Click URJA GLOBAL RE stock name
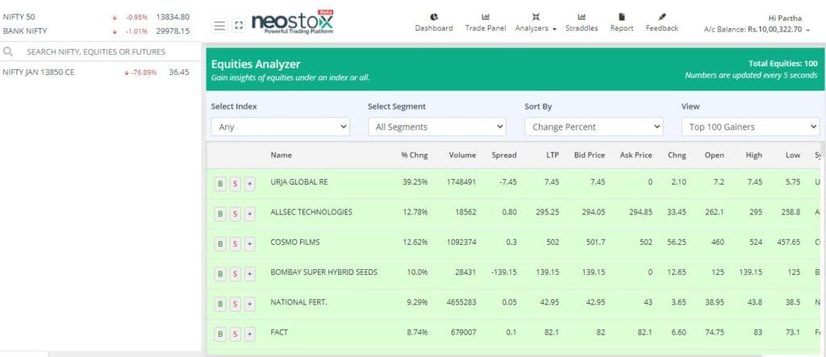Image resolution: width=826 pixels, height=357 pixels. tap(298, 181)
